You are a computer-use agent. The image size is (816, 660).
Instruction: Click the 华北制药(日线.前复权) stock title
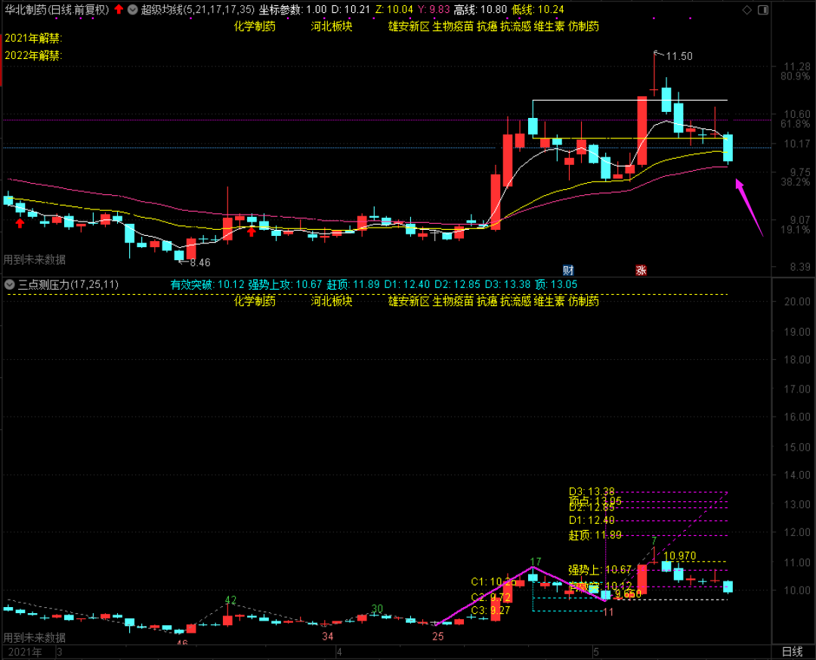click(57, 9)
